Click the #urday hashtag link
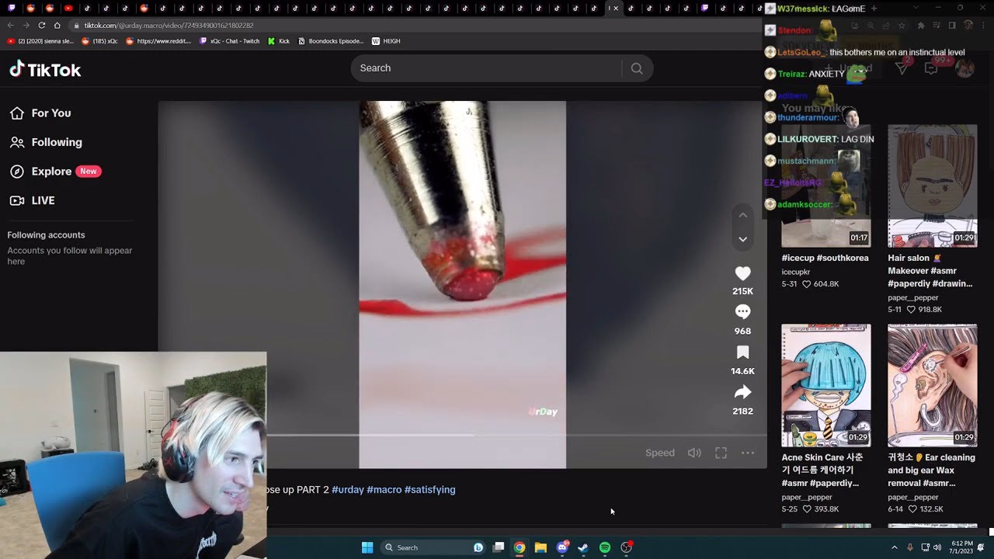The height and width of the screenshot is (559, 994). click(347, 490)
